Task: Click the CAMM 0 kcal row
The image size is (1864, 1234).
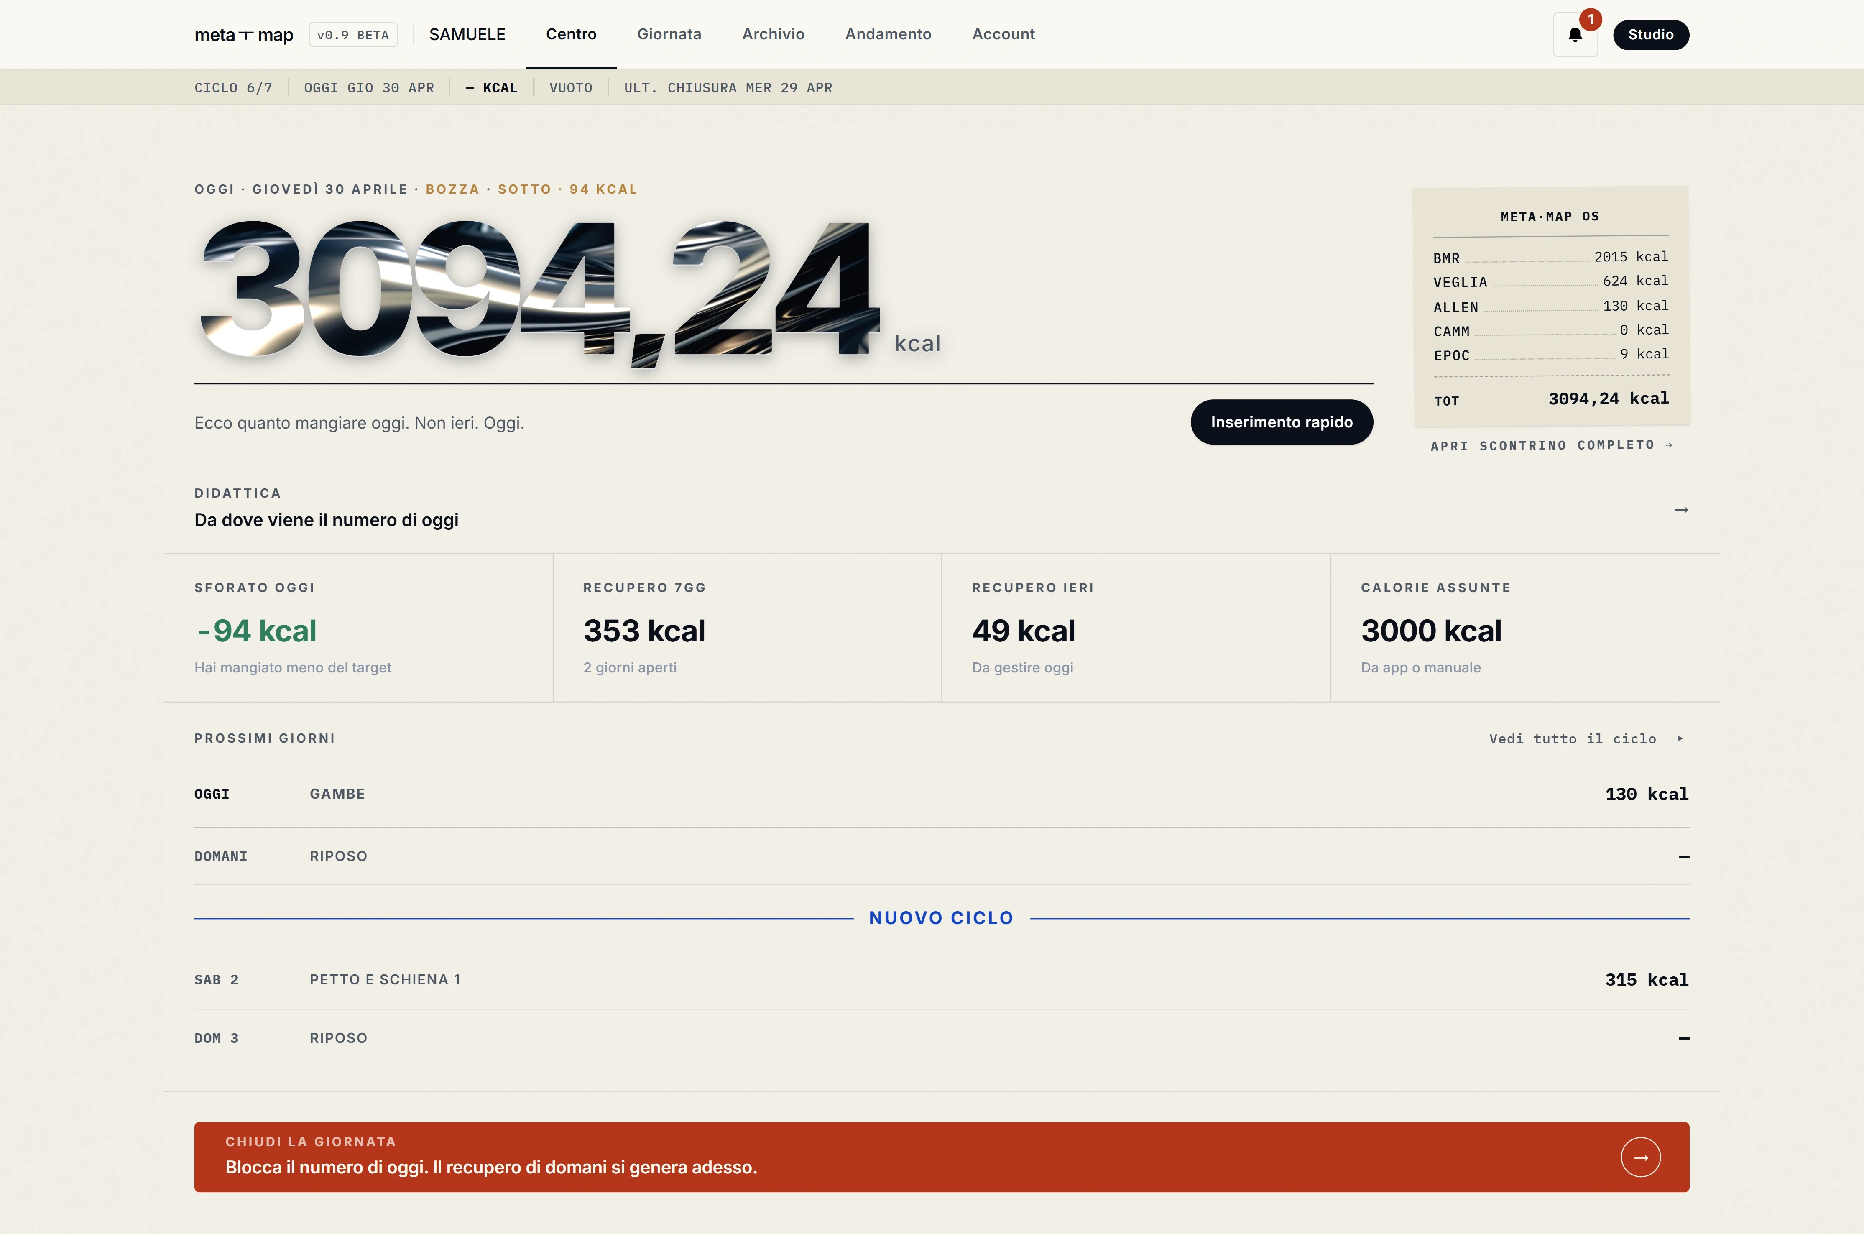Action: (1550, 330)
